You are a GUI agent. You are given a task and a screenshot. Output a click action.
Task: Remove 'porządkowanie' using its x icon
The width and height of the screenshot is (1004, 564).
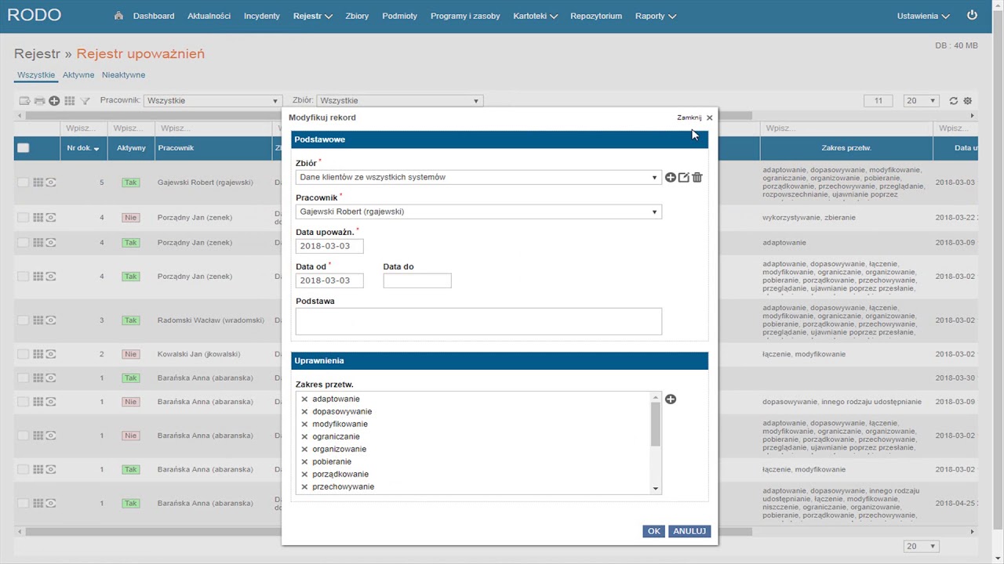coord(304,475)
